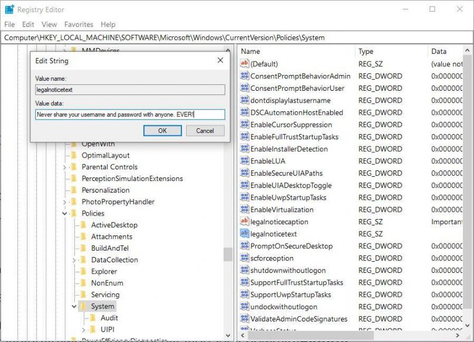Collapse the Policies key

pos(63,213)
